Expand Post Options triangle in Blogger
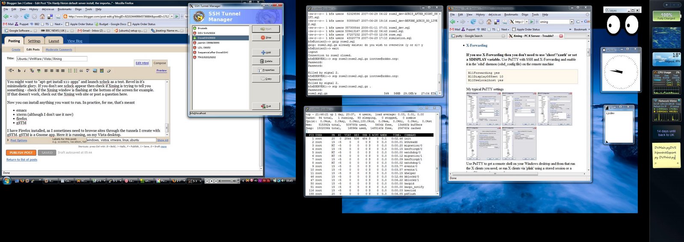Viewport: 684px width, 242px height. click(9, 140)
